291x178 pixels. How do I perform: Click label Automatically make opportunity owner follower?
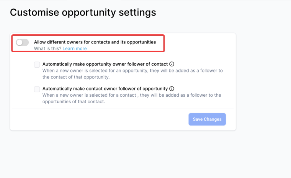(x=105, y=64)
